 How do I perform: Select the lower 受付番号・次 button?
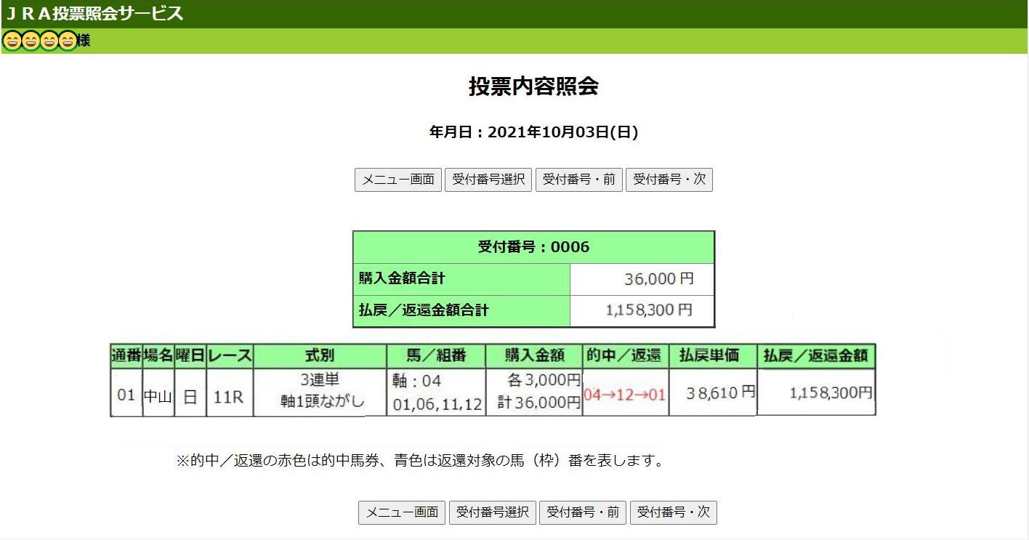[x=673, y=512]
